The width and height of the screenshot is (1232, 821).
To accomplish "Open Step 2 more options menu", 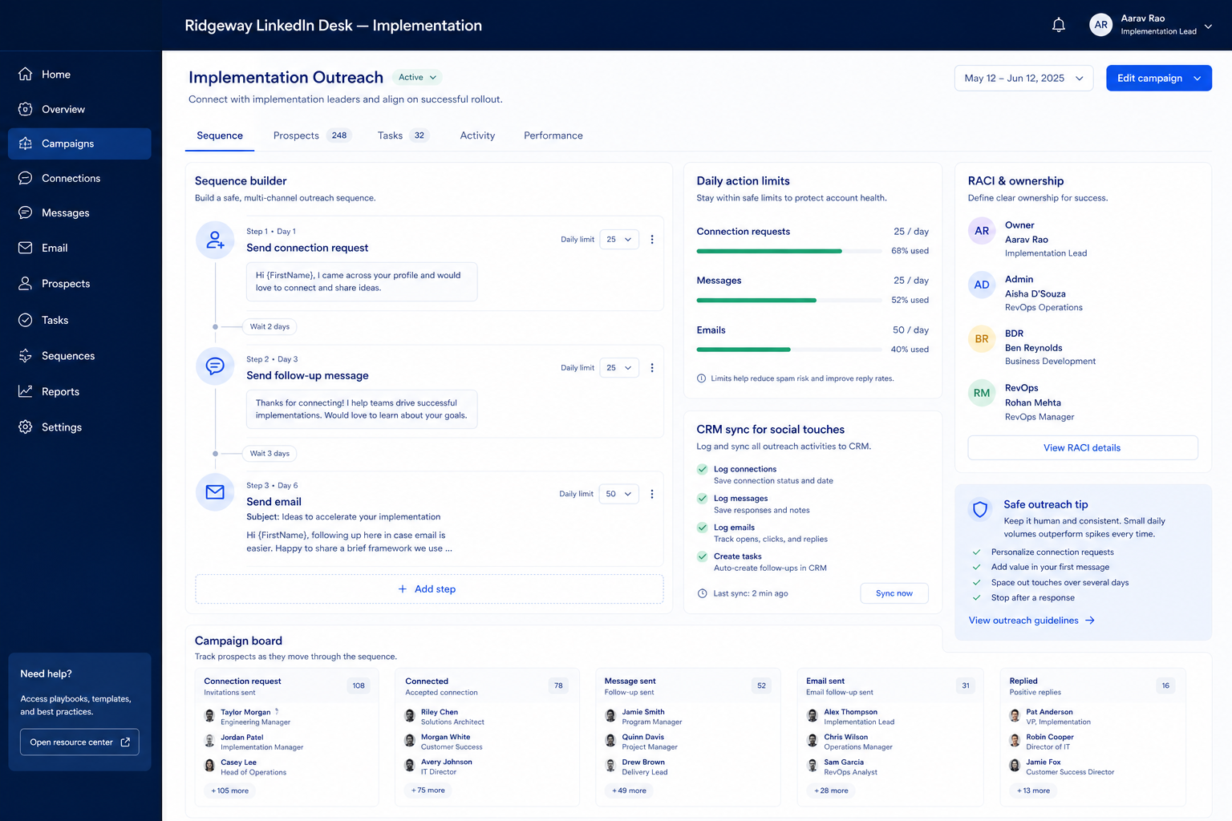I will [652, 367].
